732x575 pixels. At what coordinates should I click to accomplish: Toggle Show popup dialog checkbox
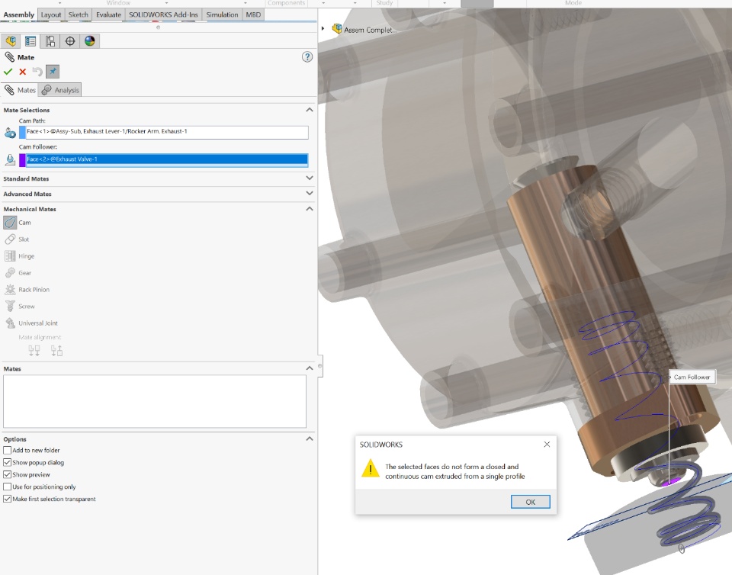point(7,463)
